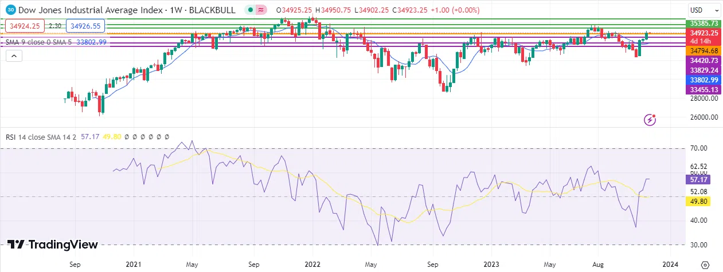
Task: Click the purple 33455.13 price label
Action: click(x=703, y=90)
